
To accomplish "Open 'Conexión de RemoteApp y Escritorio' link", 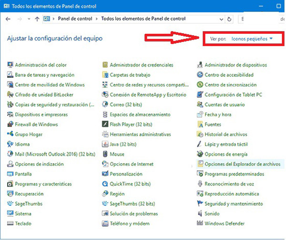I will (x=148, y=94).
